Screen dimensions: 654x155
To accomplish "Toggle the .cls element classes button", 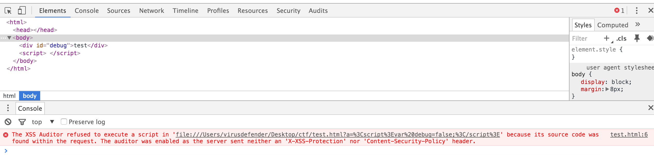I will [x=621, y=38].
